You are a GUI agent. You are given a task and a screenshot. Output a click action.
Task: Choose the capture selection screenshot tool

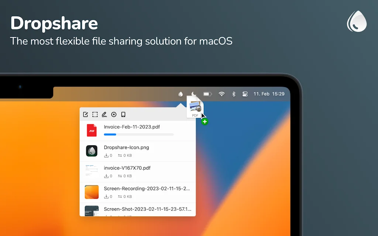click(x=95, y=114)
